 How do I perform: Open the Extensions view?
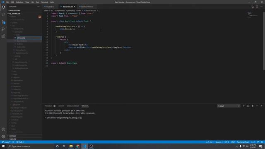(3, 36)
